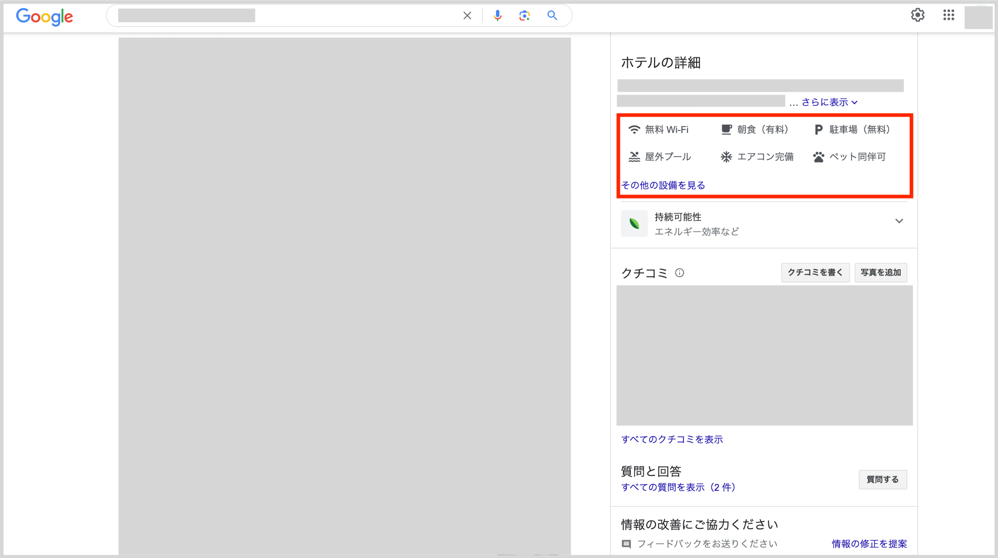
Task: Click 質問する button
Action: coord(883,479)
